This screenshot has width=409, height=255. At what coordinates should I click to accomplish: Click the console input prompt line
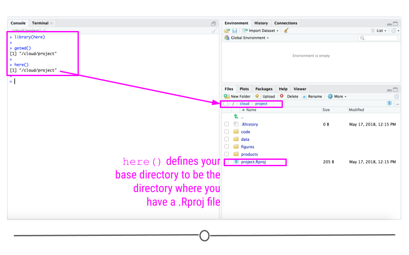click(114, 82)
